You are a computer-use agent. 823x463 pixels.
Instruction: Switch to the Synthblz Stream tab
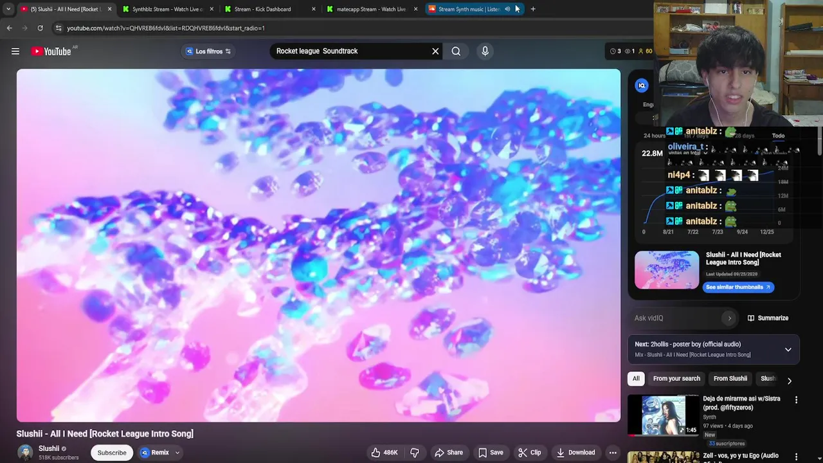(167, 9)
